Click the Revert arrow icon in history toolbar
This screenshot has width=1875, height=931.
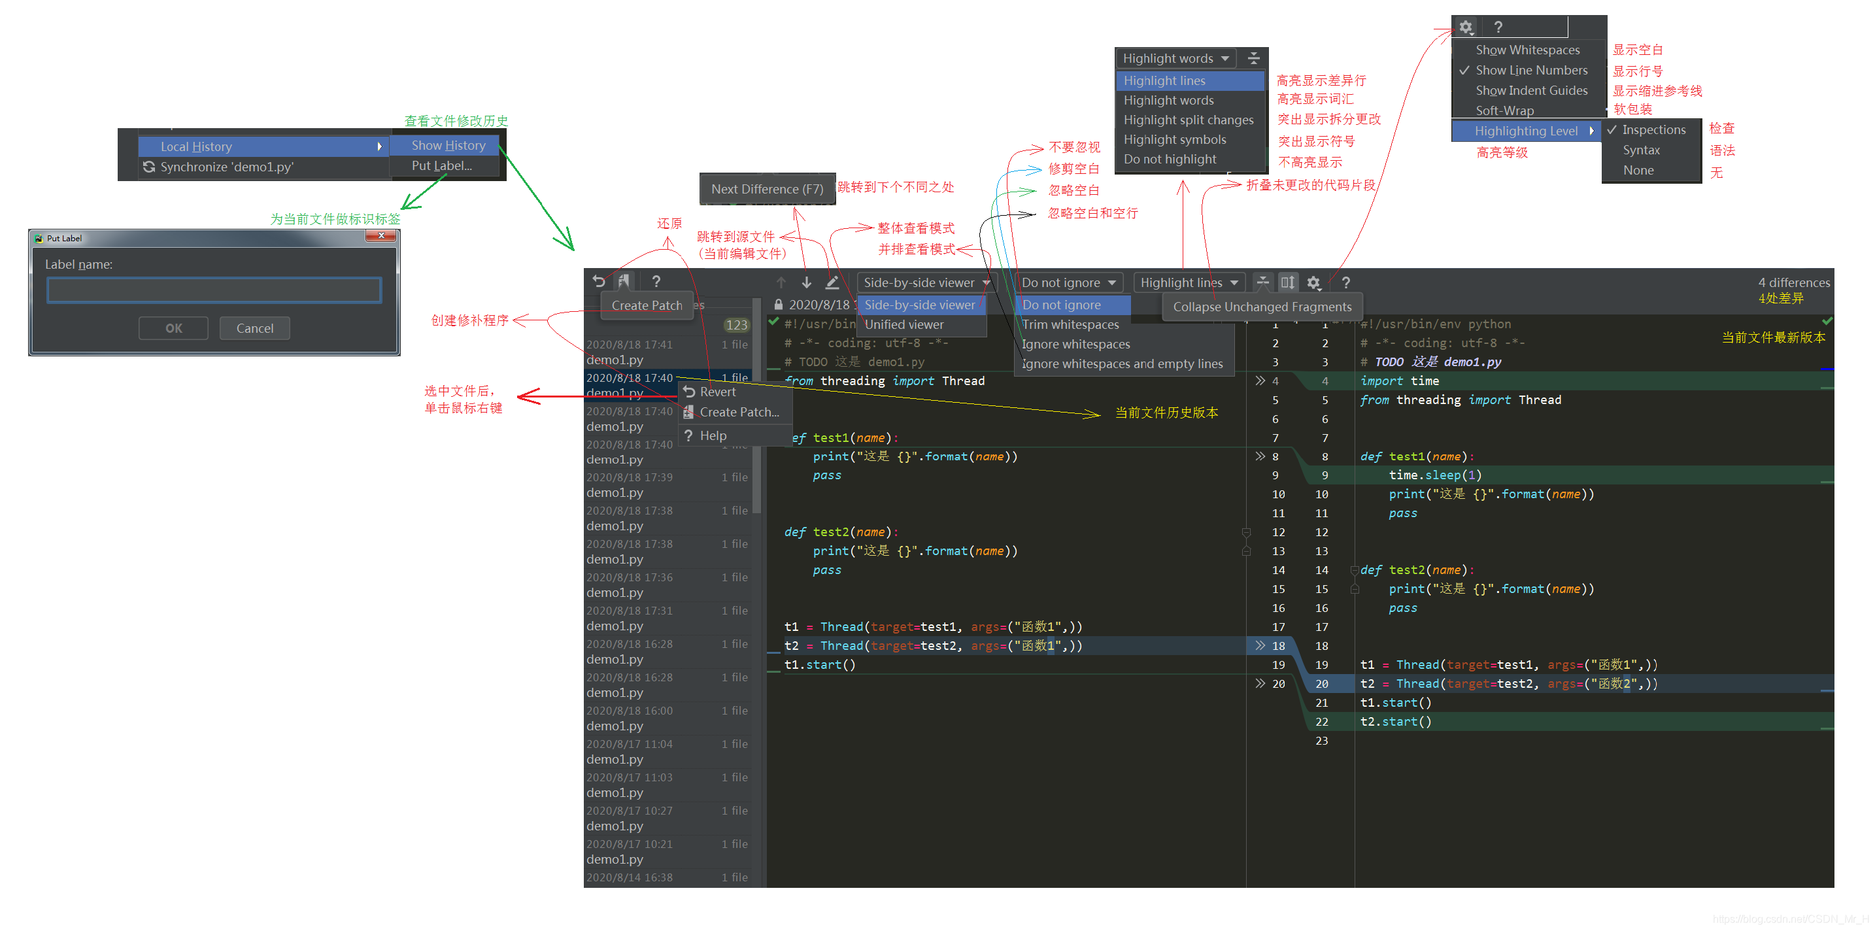point(598,282)
